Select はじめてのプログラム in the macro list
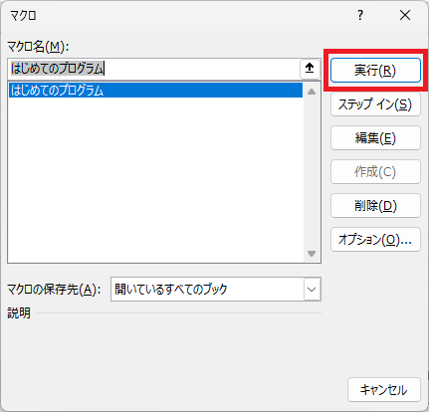This screenshot has width=429, height=412. (155, 91)
